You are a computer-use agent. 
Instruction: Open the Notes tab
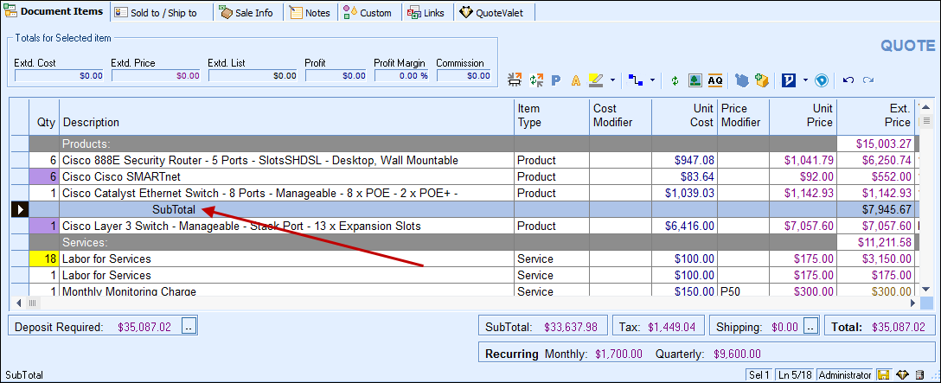click(x=310, y=13)
